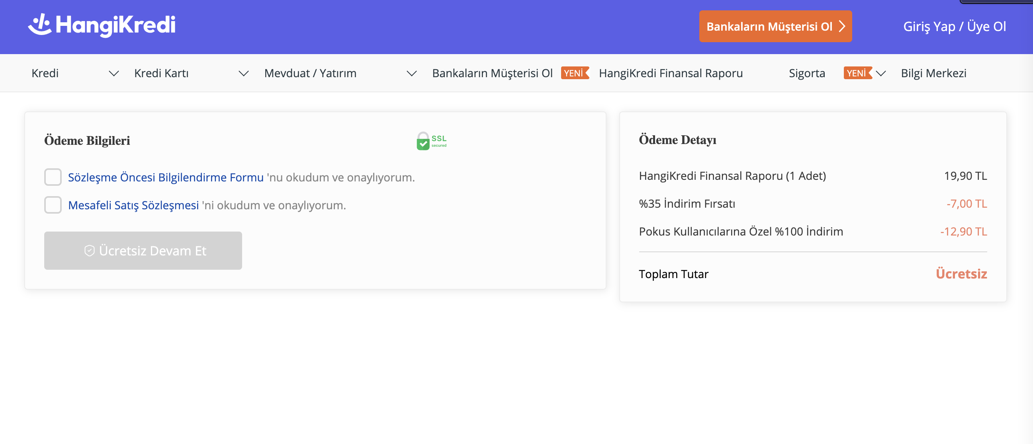Click the SSL secured badge icon
Viewport: 1033px width, 444px height.
[431, 141]
